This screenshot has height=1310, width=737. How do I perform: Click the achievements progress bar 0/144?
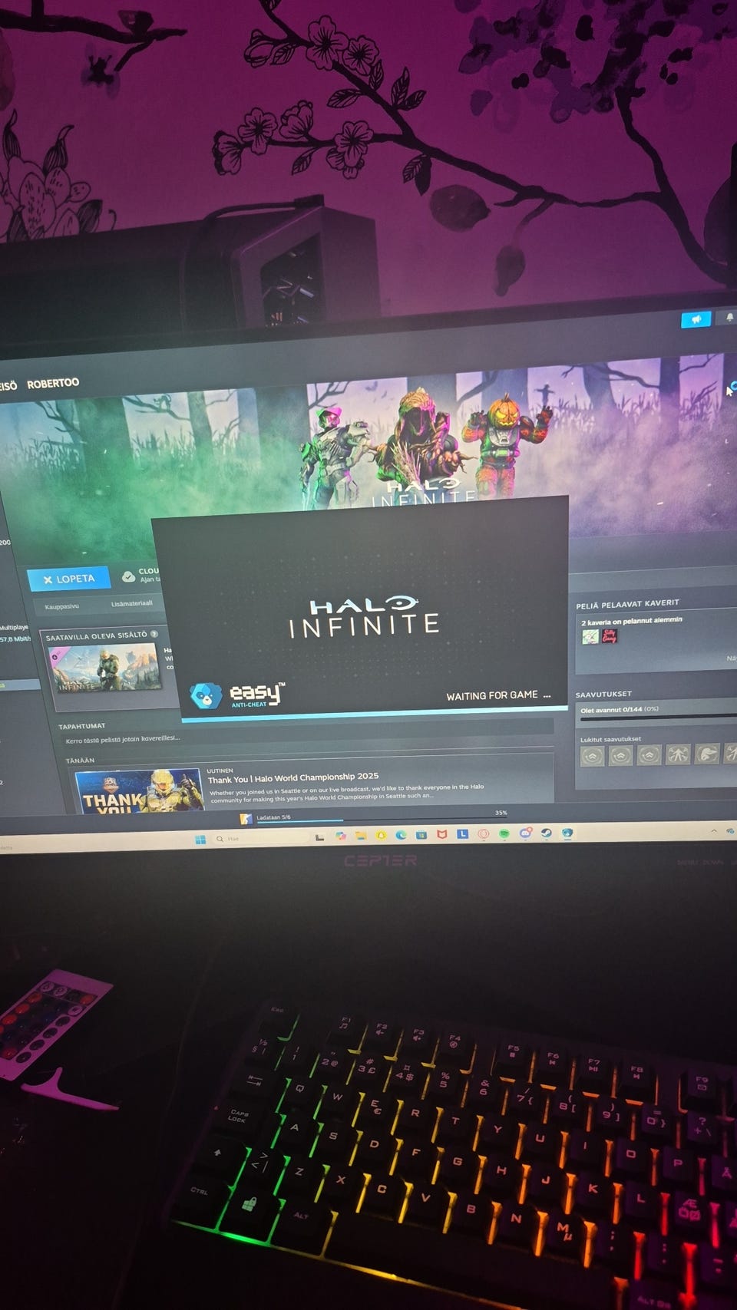(x=657, y=717)
